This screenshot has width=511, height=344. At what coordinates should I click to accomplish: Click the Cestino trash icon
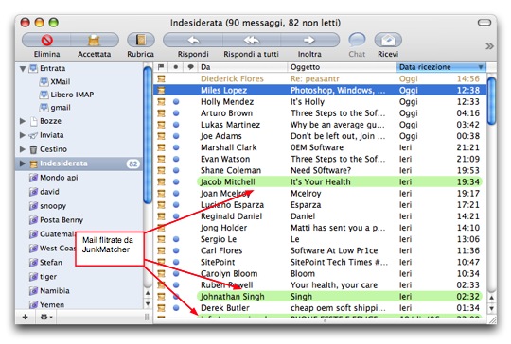33,149
